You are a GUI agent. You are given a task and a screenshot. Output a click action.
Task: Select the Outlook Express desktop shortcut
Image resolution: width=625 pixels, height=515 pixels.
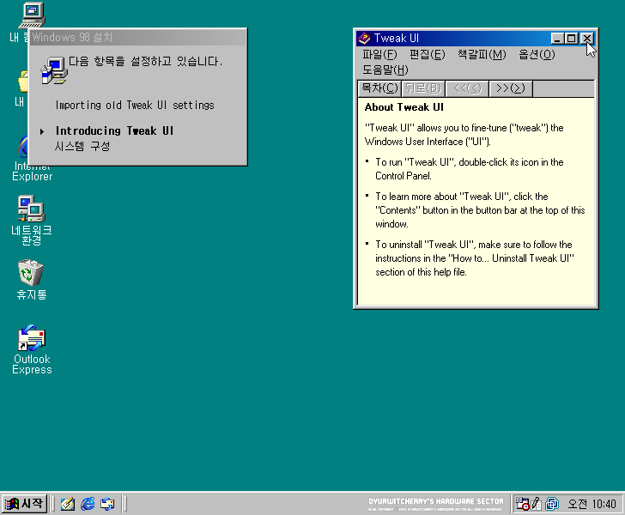point(32,350)
